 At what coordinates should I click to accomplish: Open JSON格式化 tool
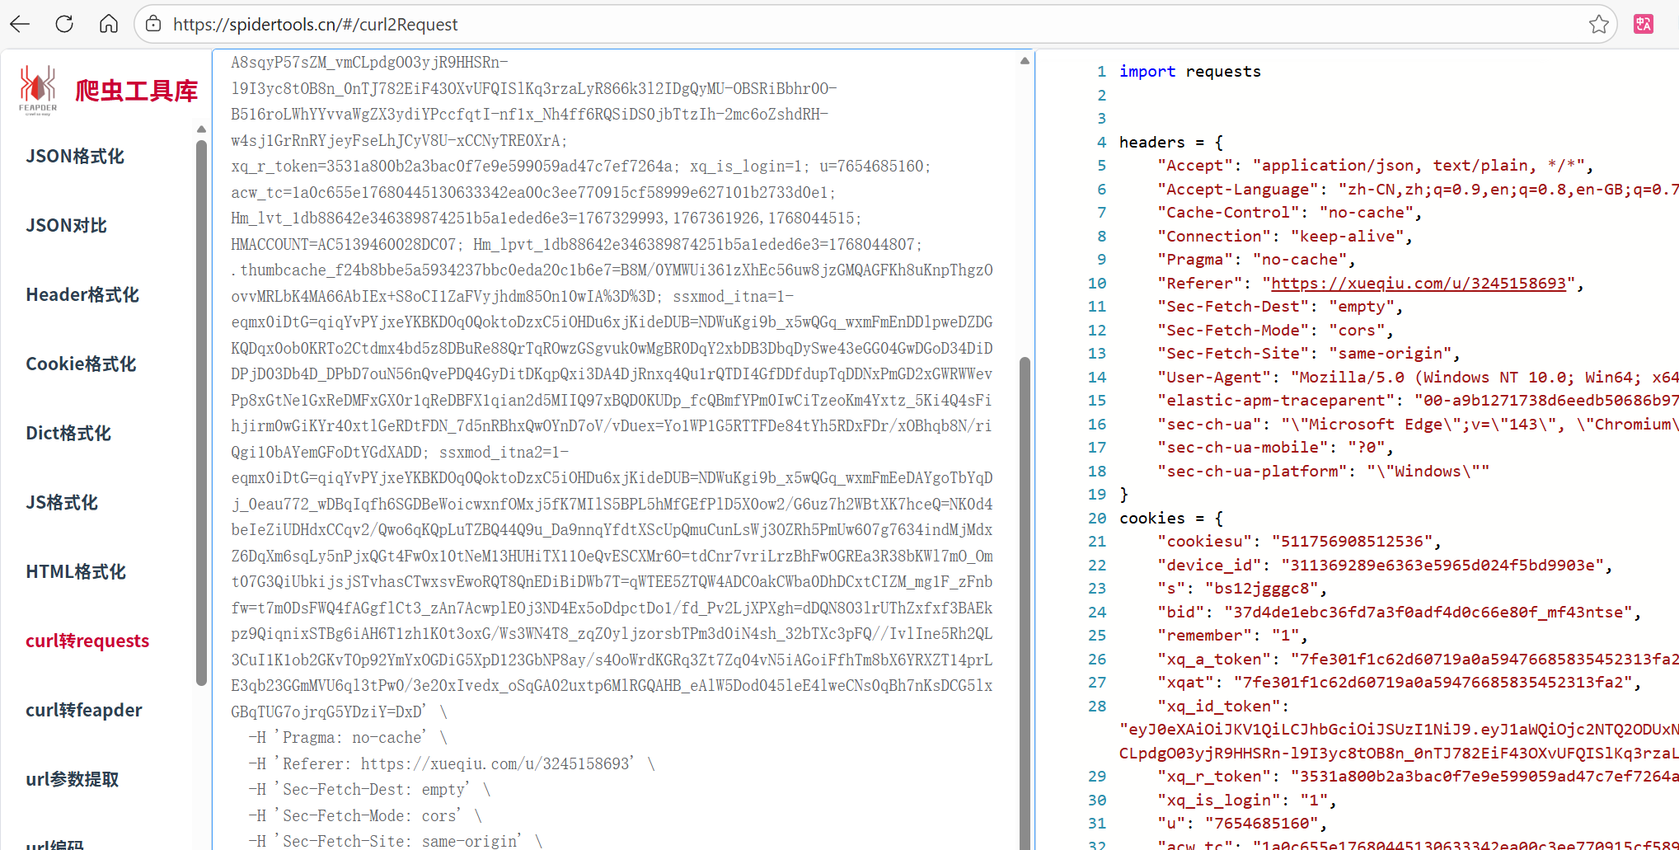(75, 156)
